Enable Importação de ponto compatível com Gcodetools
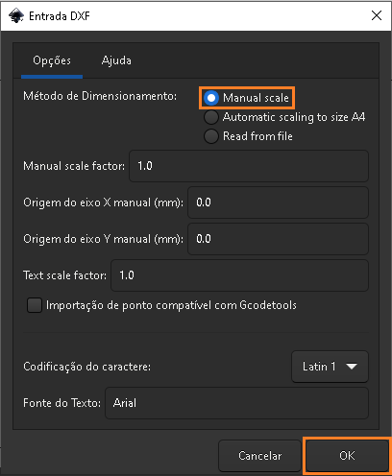The image size is (392, 476). click(35, 305)
